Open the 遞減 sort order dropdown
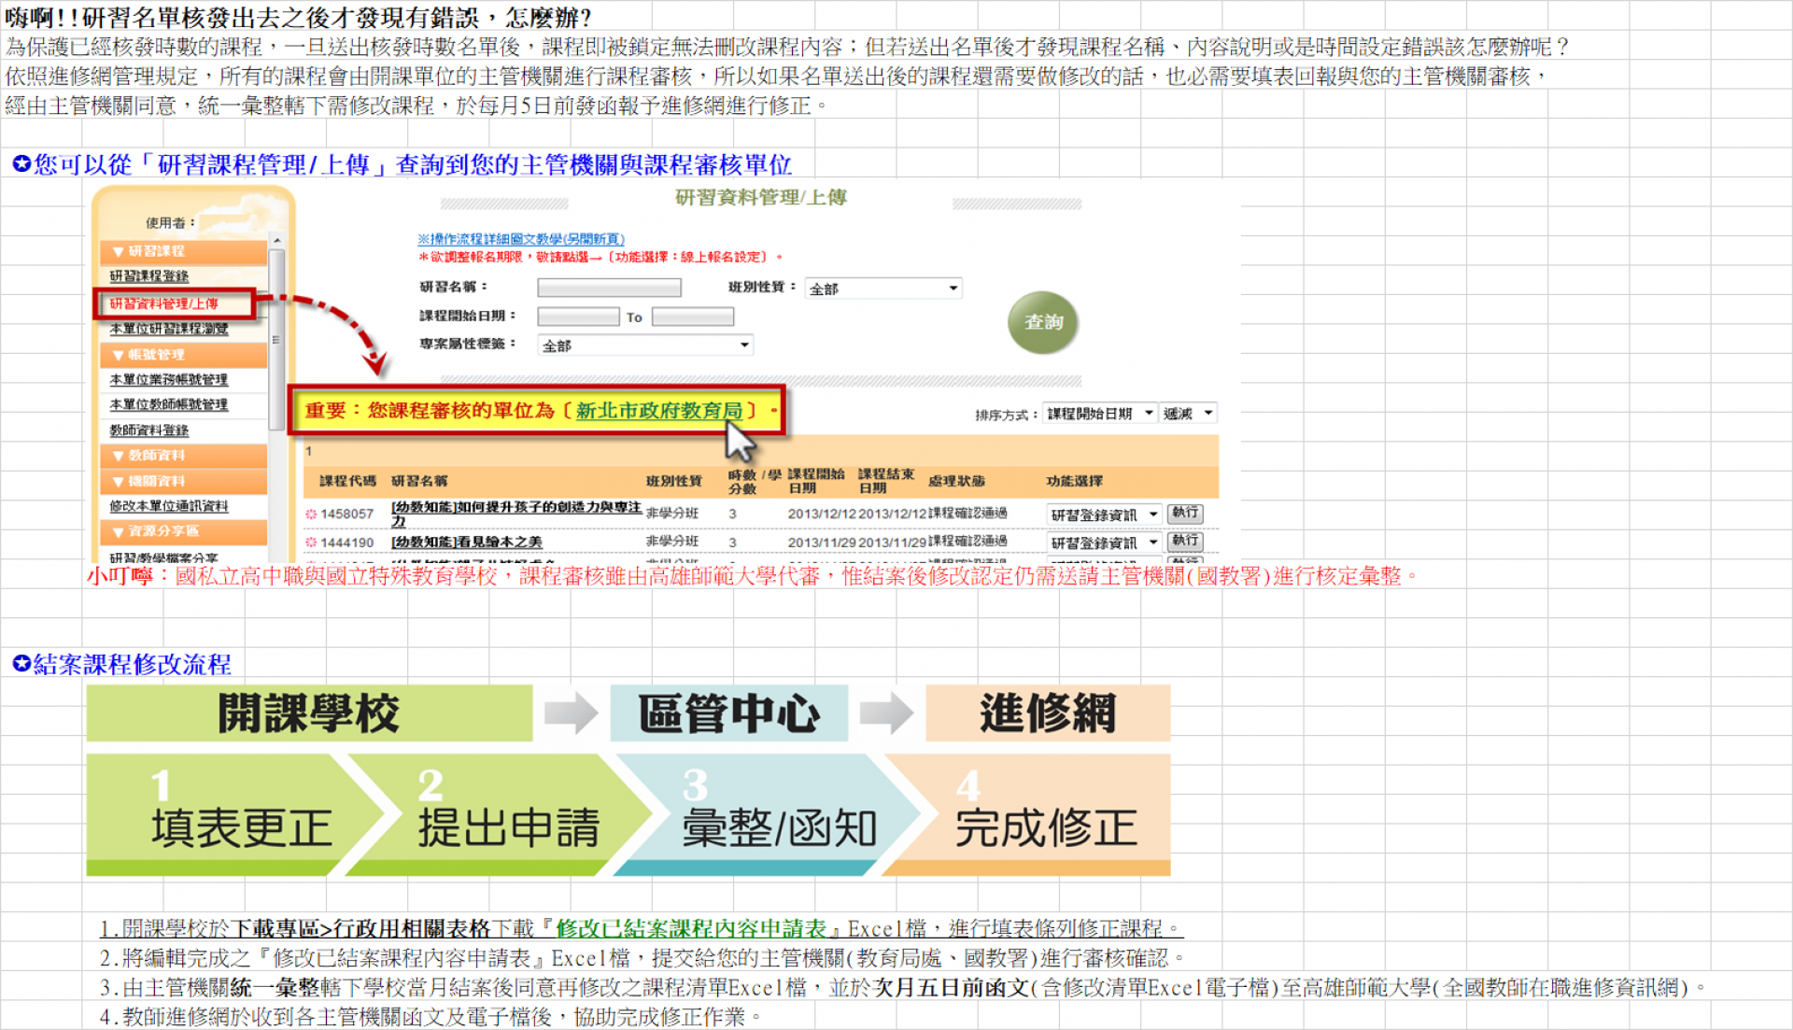This screenshot has width=1793, height=1030. point(1188,414)
